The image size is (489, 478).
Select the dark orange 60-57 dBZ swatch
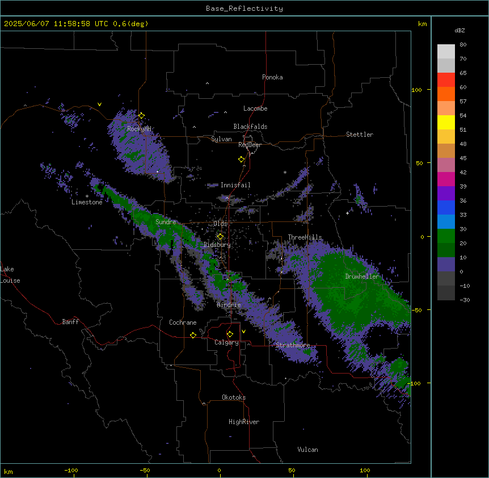coord(446,94)
